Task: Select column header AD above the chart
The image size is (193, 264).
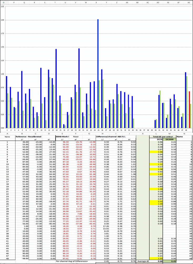Action: (158, 2)
